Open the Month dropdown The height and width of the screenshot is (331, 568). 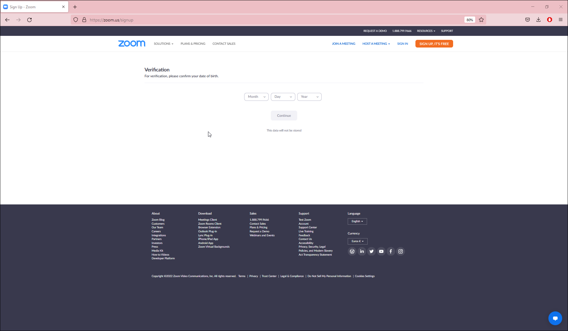click(256, 97)
